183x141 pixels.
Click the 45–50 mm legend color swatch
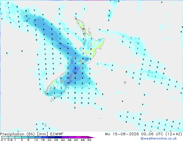(85, 137)
